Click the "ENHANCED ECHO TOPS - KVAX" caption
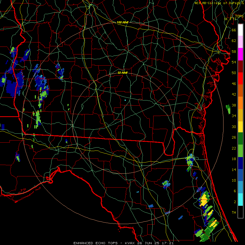The width and height of the screenshot is (245, 245). click(104, 243)
